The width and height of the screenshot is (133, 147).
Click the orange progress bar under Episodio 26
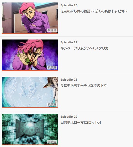pyautogui.click(x=30, y=33)
